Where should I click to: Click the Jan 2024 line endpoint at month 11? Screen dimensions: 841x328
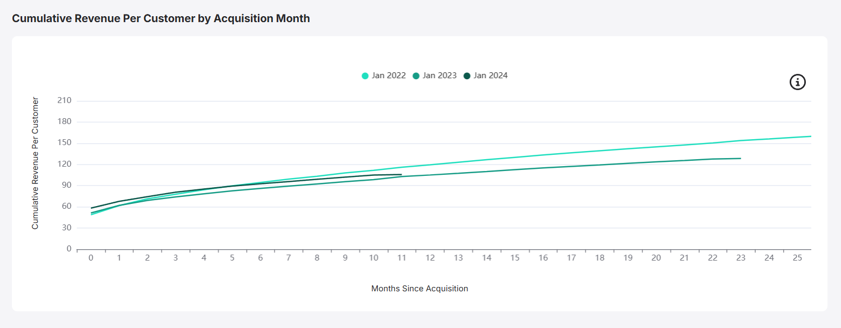pos(402,174)
